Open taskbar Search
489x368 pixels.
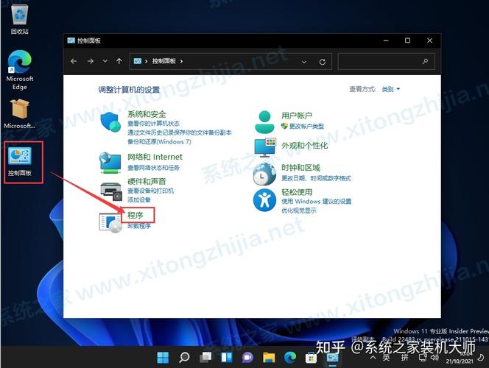click(x=184, y=357)
